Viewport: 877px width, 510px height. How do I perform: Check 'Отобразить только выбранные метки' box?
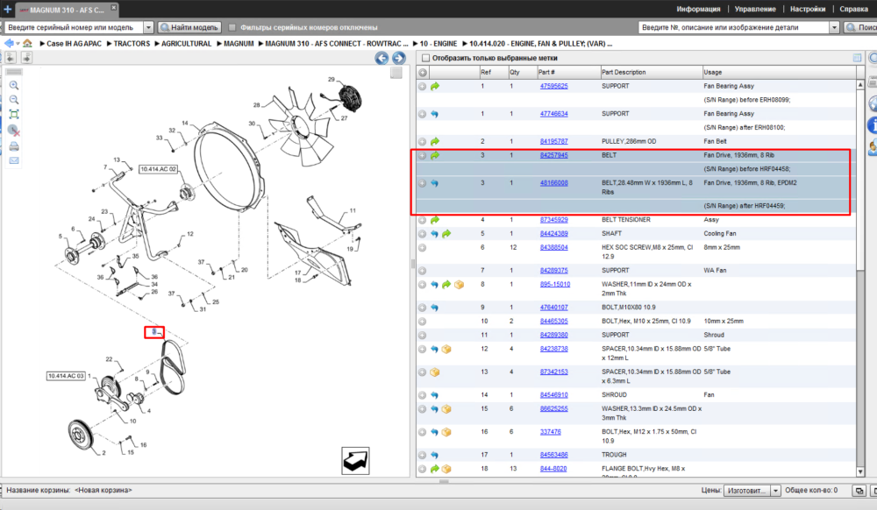(x=425, y=58)
